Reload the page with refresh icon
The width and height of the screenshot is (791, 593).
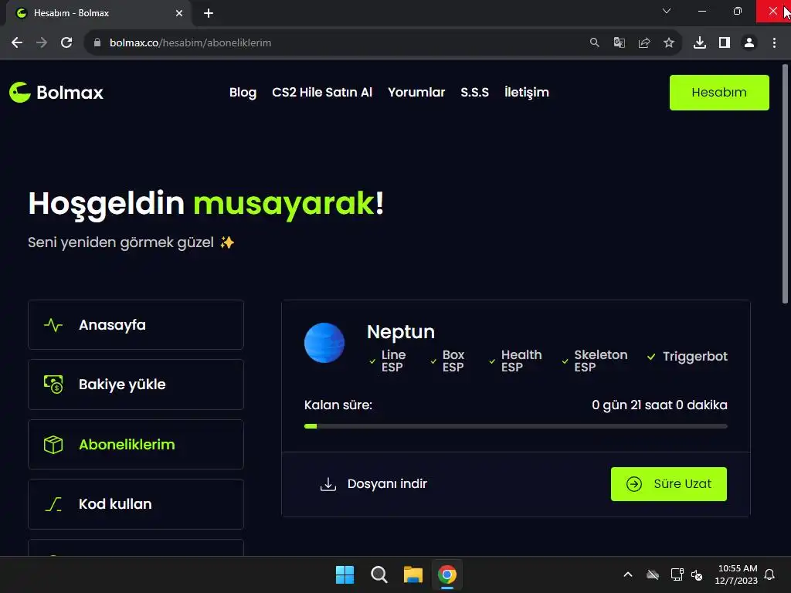pos(66,43)
